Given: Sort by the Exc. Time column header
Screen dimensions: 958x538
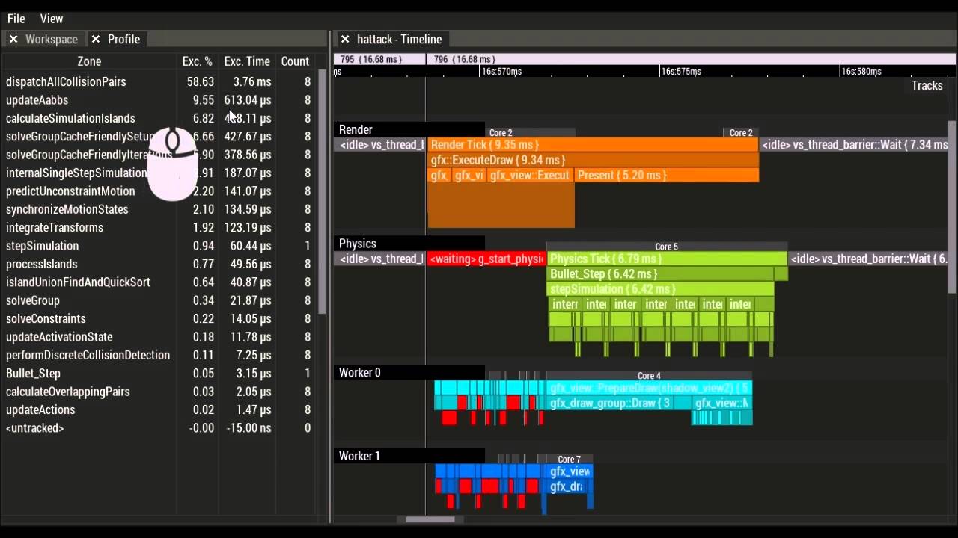Looking at the screenshot, I should (247, 61).
